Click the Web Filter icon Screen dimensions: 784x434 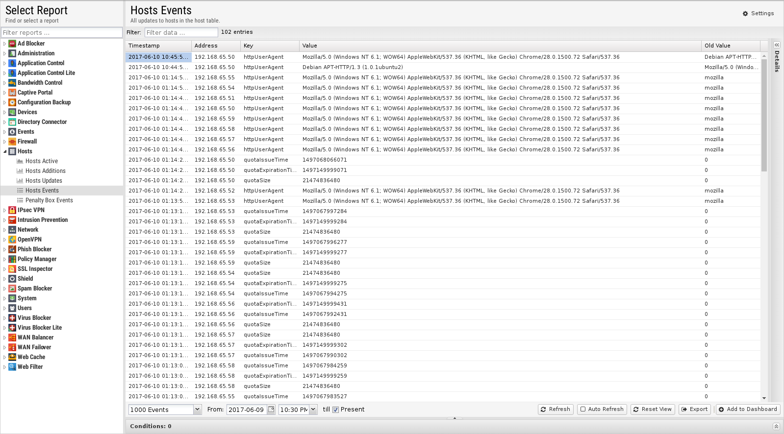tap(12, 367)
